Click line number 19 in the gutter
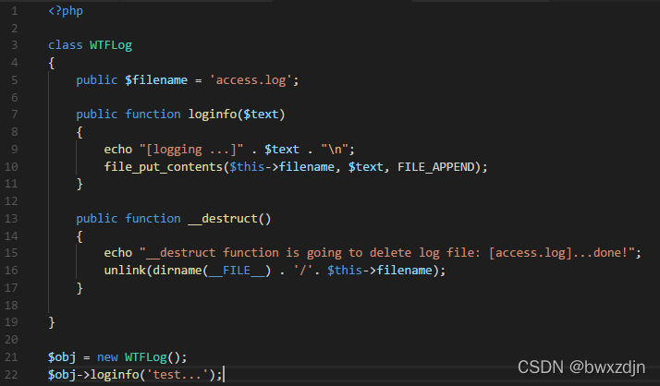The width and height of the screenshot is (660, 386). coord(11,322)
